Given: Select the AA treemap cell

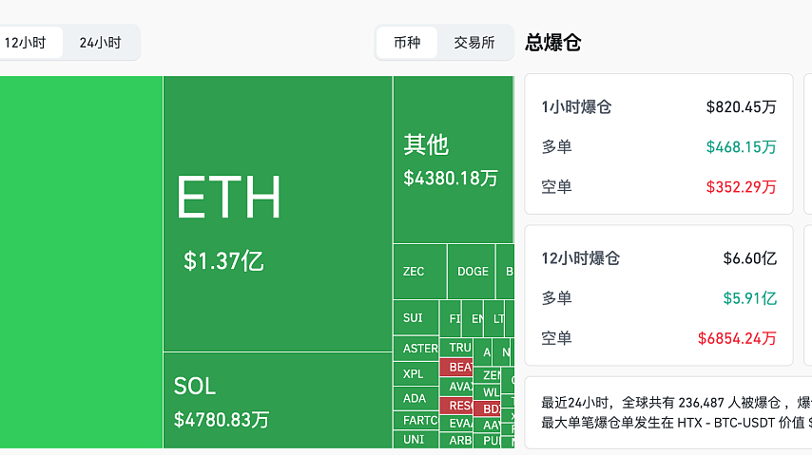Looking at the screenshot, I should (488, 426).
